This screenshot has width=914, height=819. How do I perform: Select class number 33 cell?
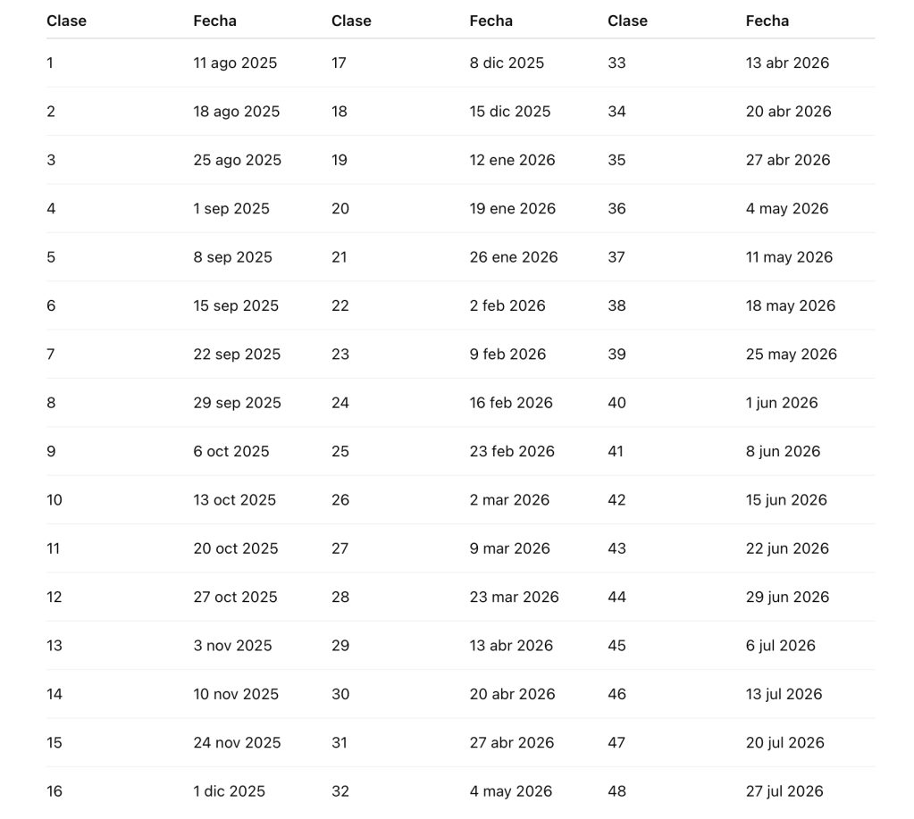point(616,63)
